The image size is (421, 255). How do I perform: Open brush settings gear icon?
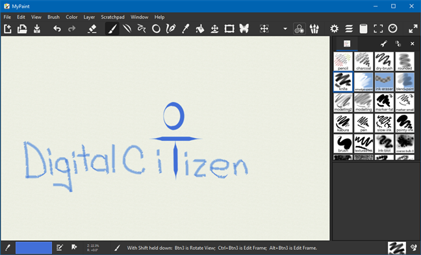click(335, 29)
